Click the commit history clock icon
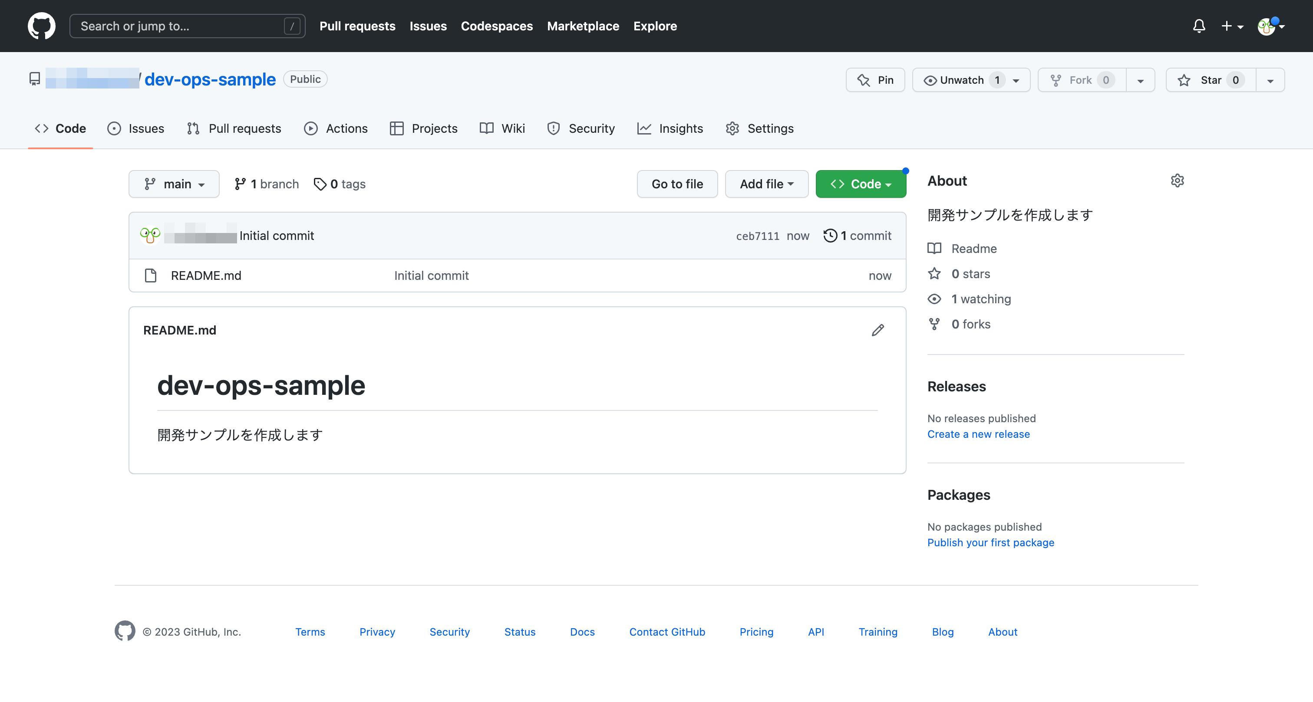This screenshot has height=702, width=1313. tap(830, 235)
